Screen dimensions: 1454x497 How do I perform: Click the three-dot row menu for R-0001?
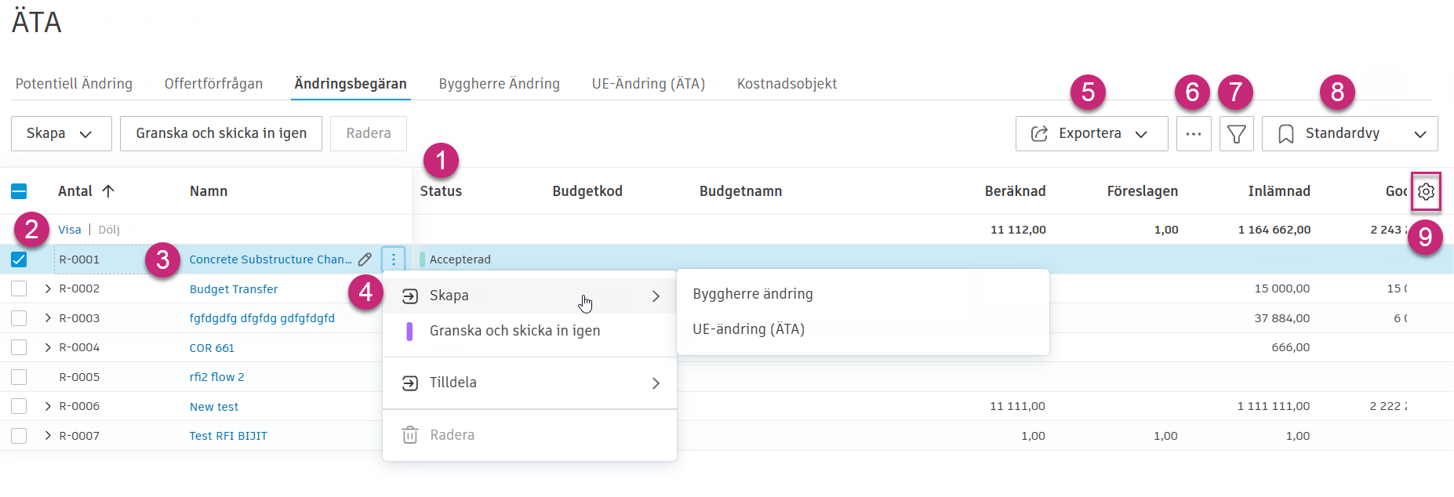pyautogui.click(x=394, y=259)
